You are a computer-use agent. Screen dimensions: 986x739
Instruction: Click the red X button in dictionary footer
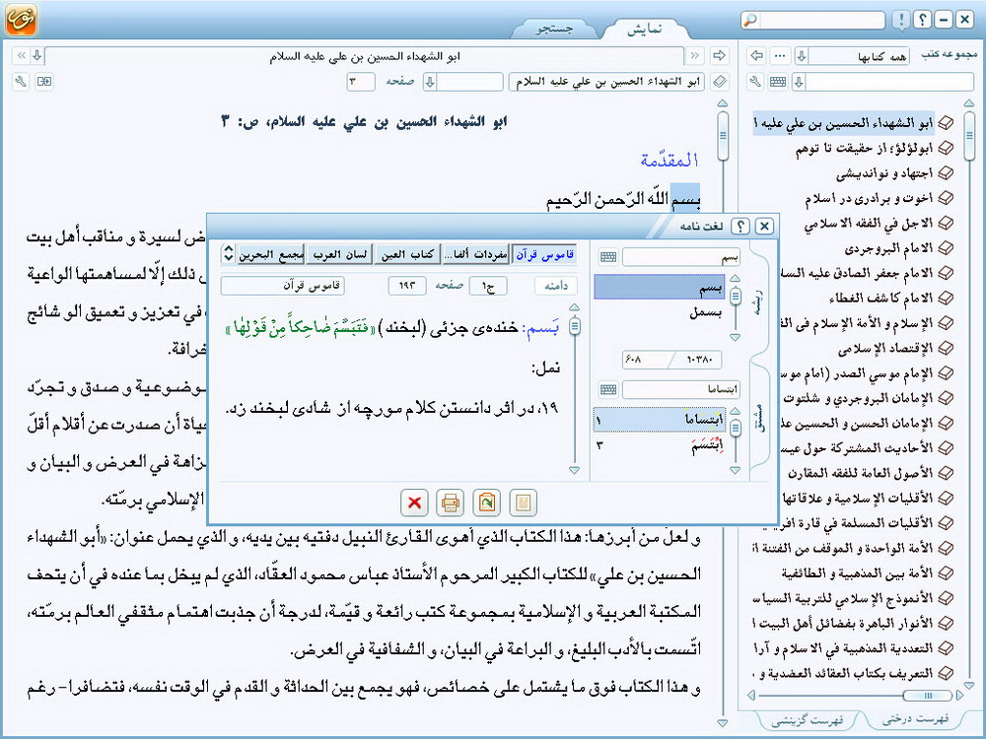(x=414, y=503)
